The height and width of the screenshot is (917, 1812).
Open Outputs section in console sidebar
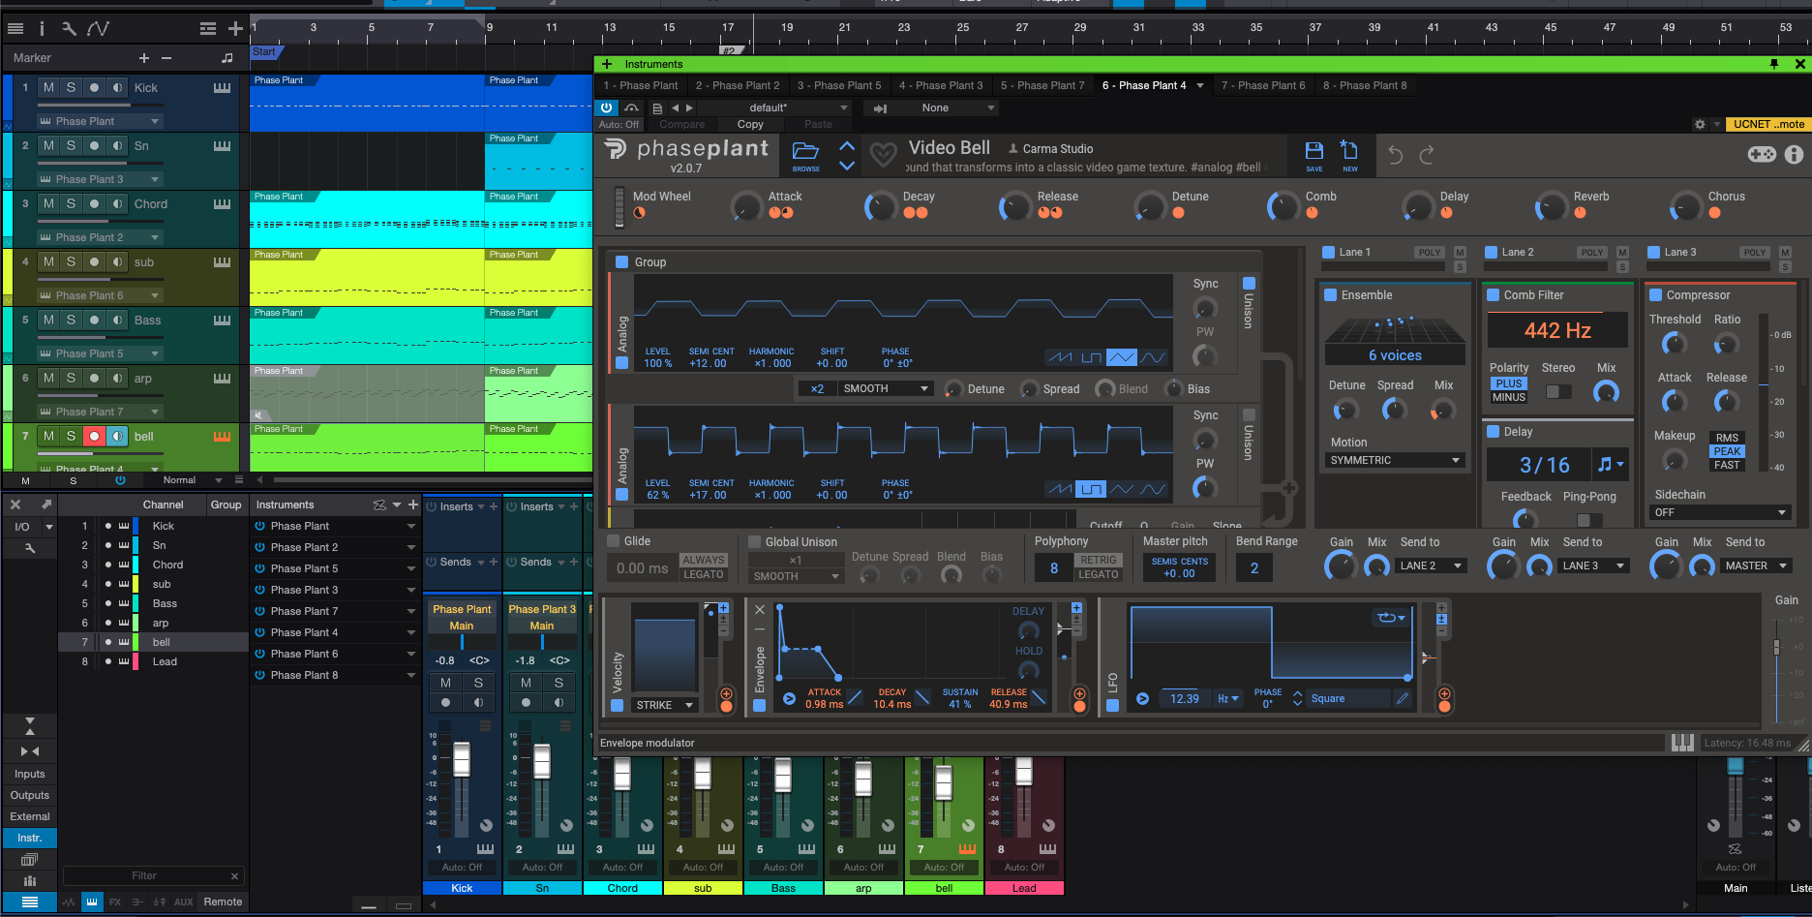pos(30,795)
